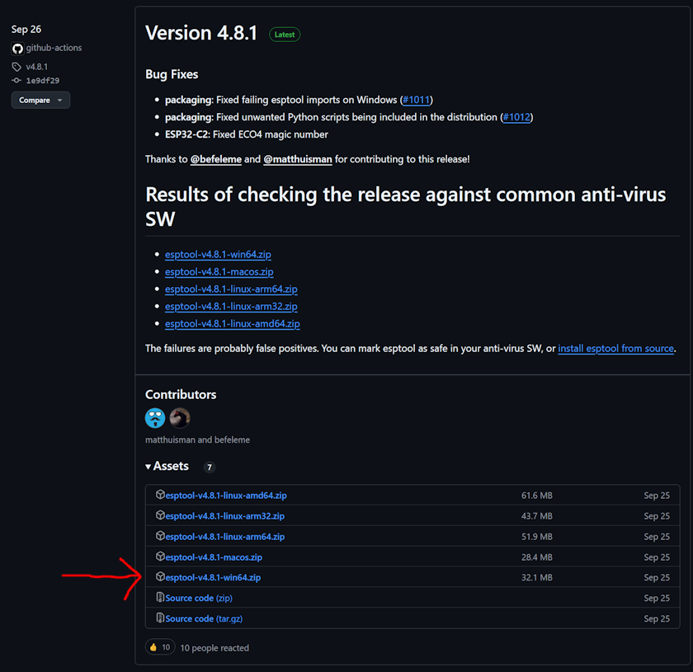Viewport: 693px width, 672px height.
Task: Open the @matthuisman profile mention
Action: pos(298,159)
